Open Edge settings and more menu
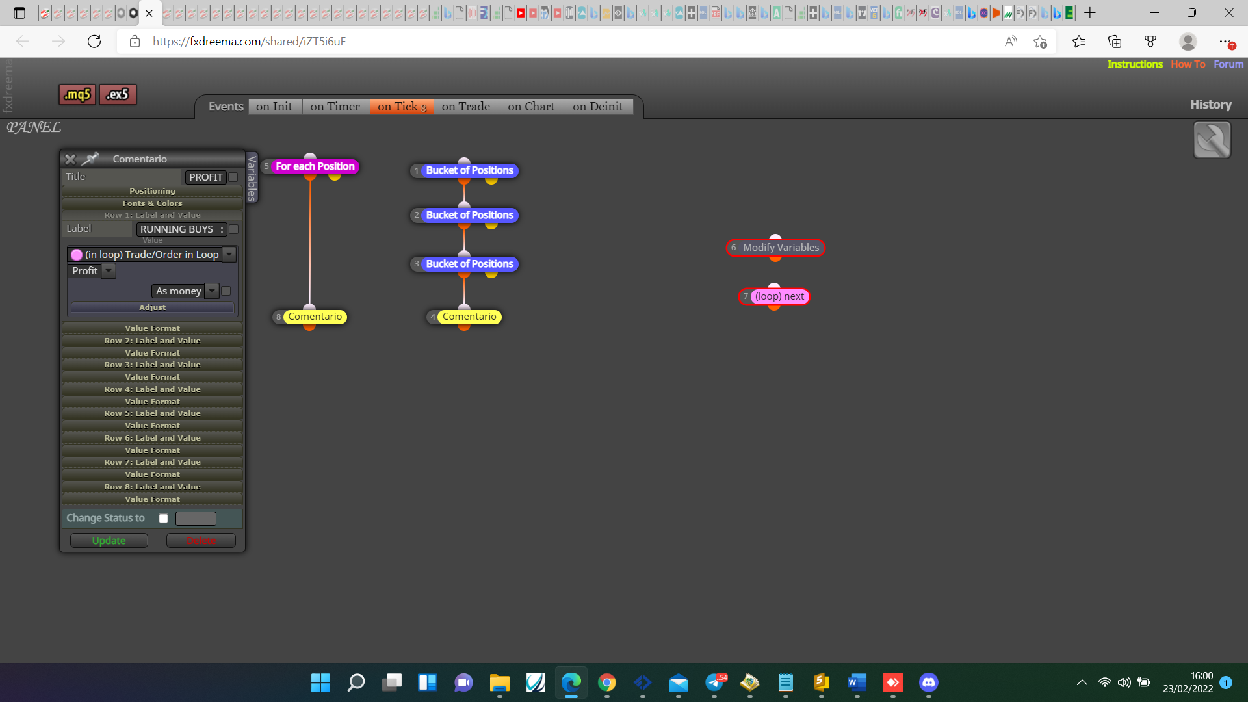 (1225, 42)
